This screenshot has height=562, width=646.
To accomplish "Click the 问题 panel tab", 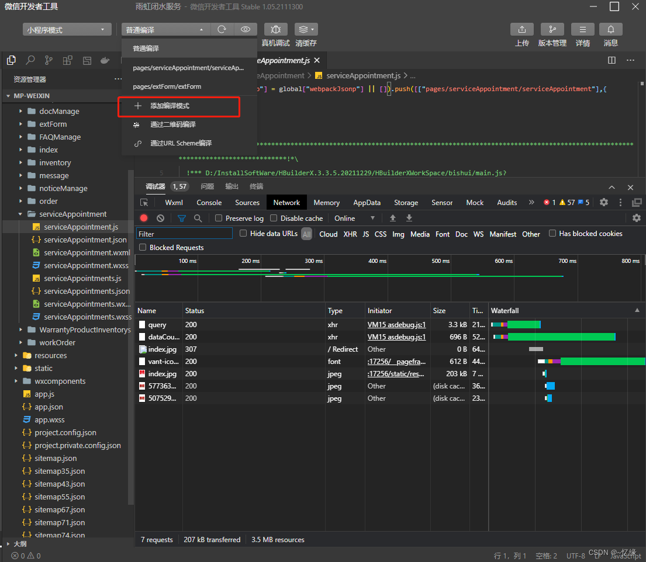I will 207,186.
